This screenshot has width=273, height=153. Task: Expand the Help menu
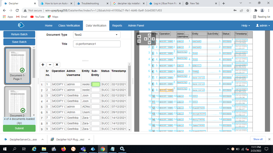click(x=245, y=26)
